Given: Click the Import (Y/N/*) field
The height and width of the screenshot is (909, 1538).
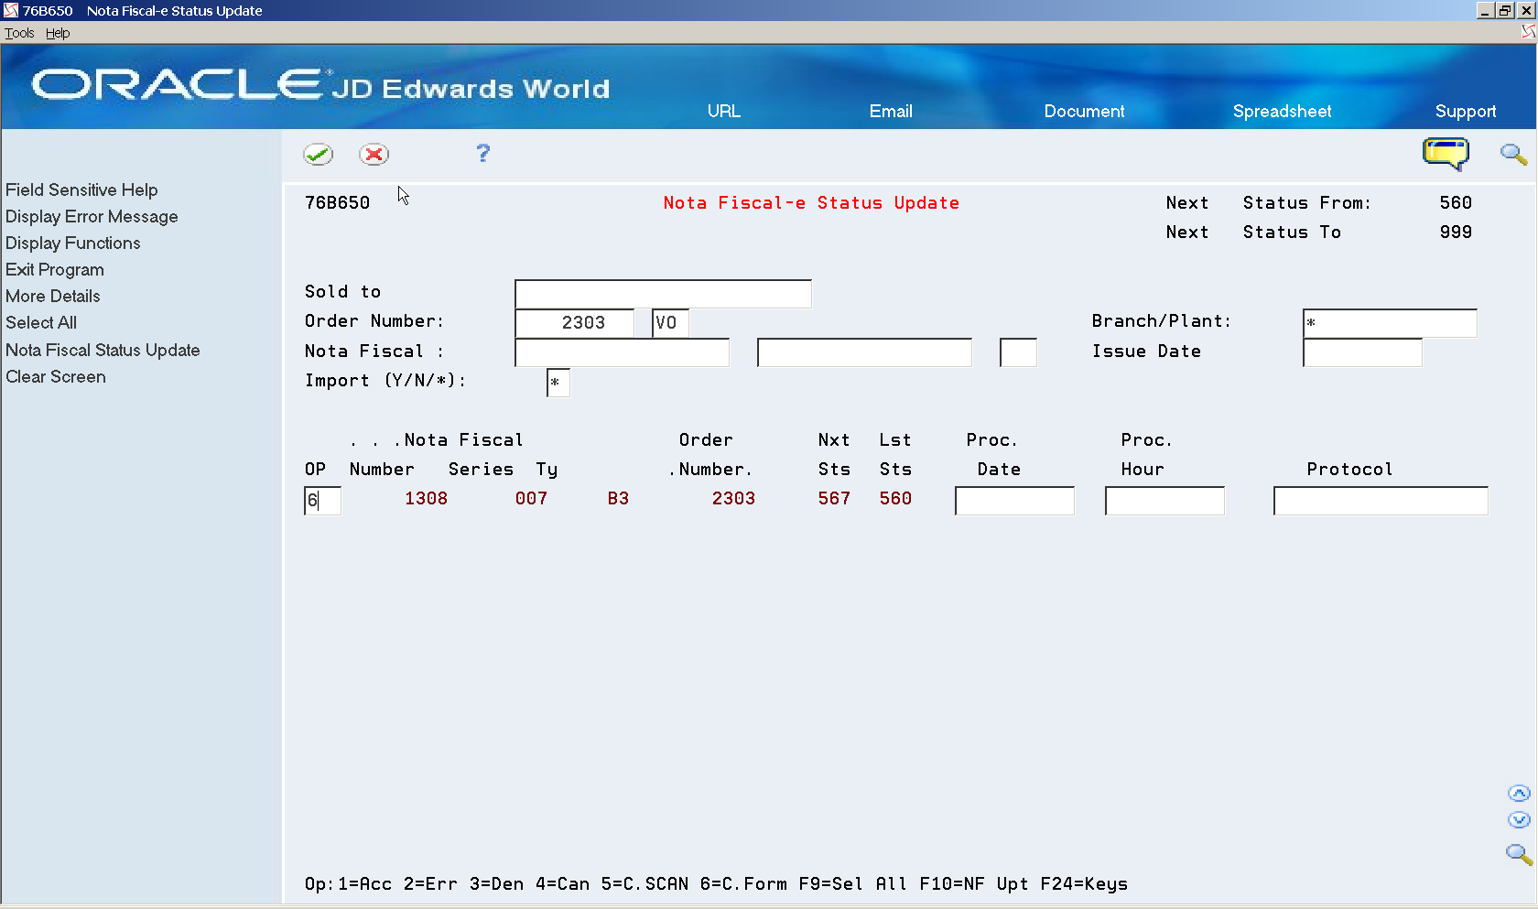Looking at the screenshot, I should click(x=558, y=383).
